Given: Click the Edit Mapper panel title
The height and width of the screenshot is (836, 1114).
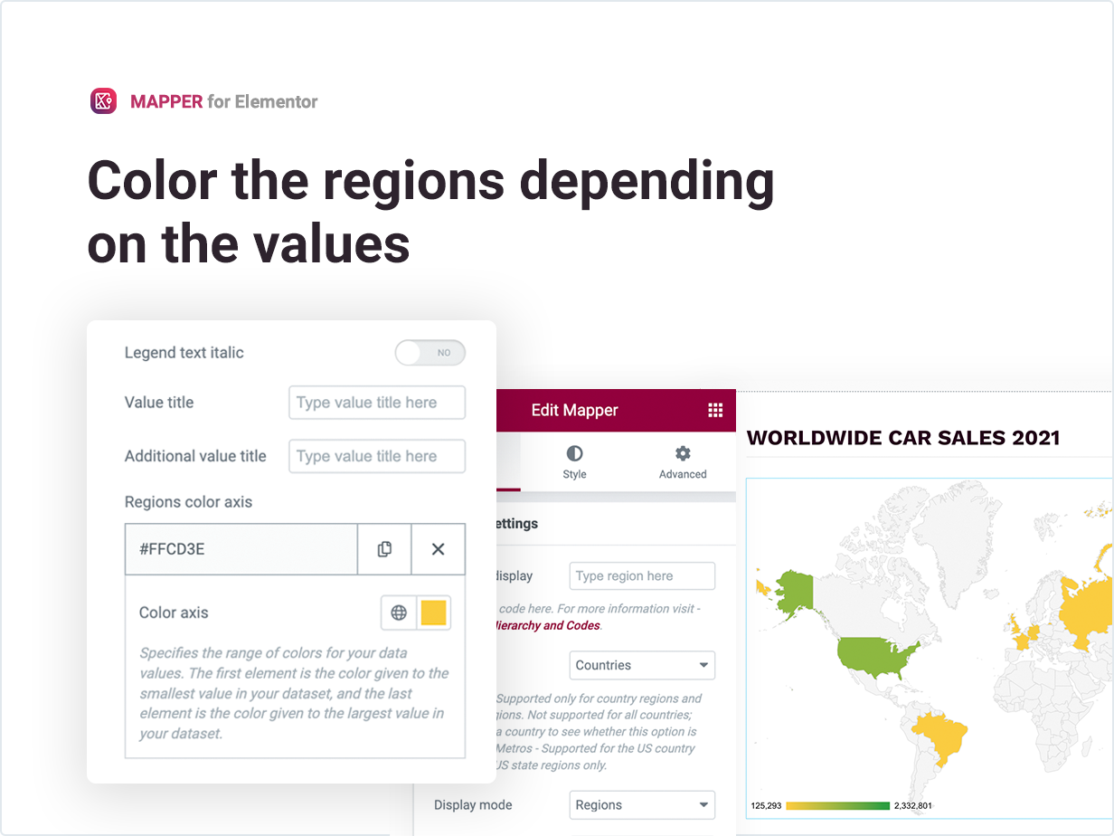Looking at the screenshot, I should (575, 410).
